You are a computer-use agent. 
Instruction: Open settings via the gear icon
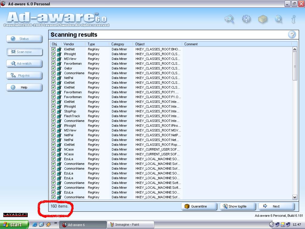tap(246, 19)
